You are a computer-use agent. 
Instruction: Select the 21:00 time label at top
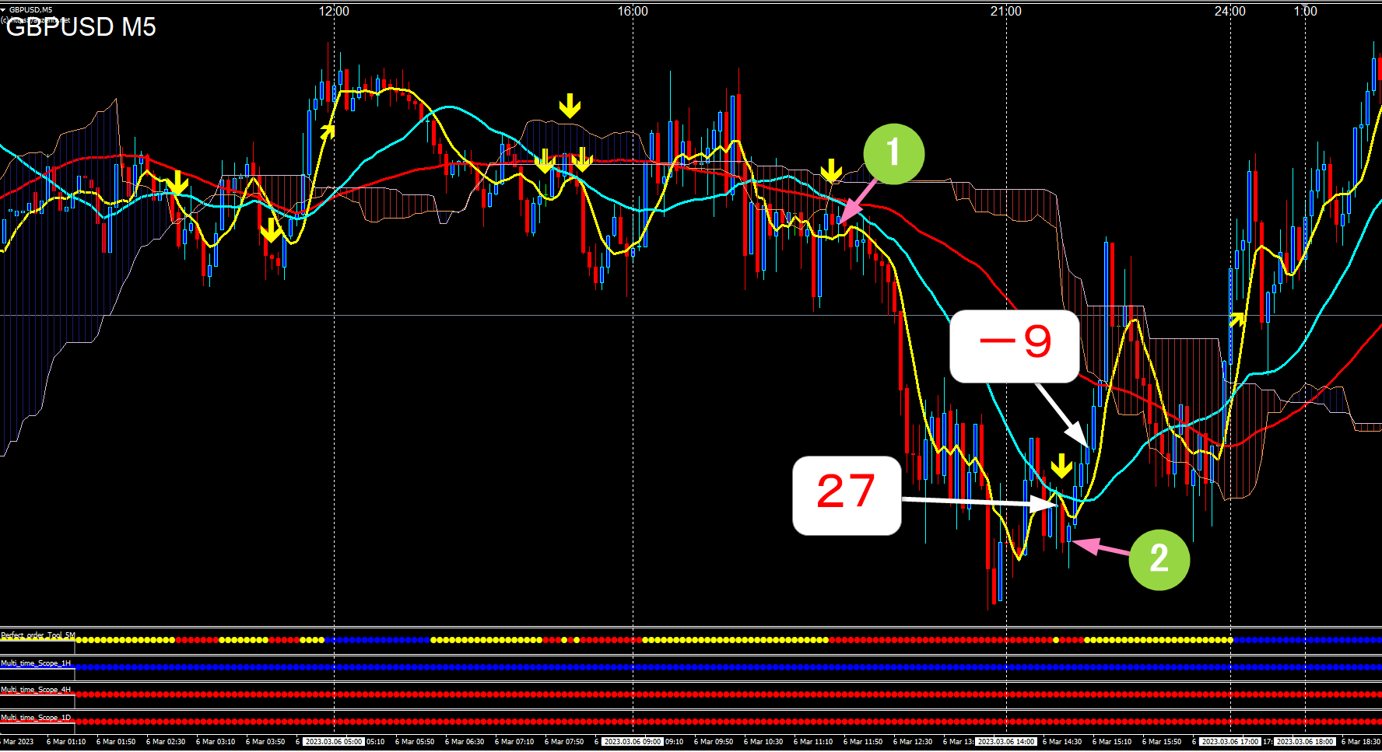click(1006, 11)
